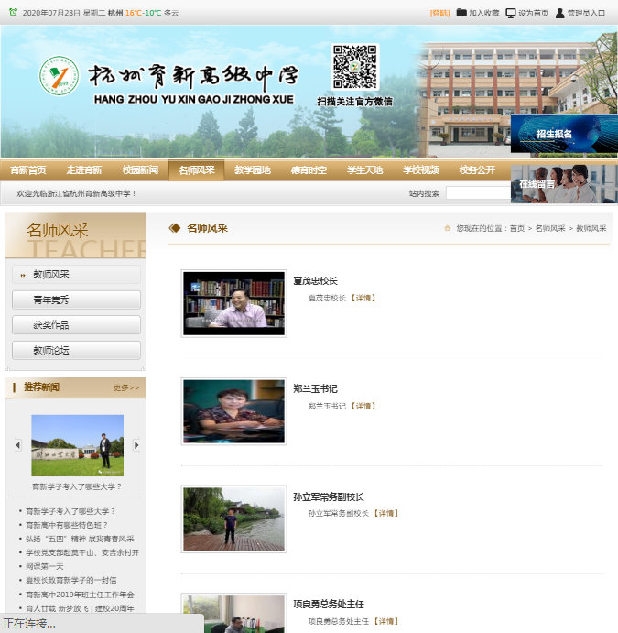
Task: Click previous arrow of news carousel
Action: [17, 445]
